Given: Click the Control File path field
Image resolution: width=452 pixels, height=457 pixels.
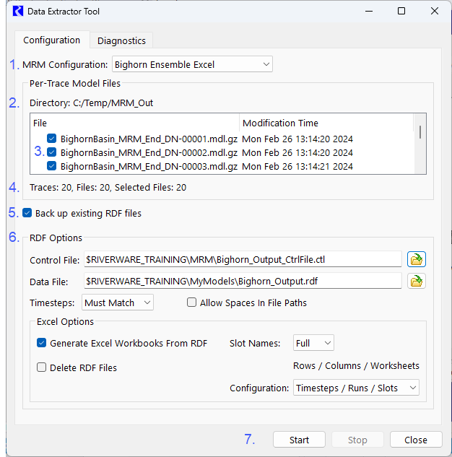Looking at the screenshot, I should click(243, 259).
